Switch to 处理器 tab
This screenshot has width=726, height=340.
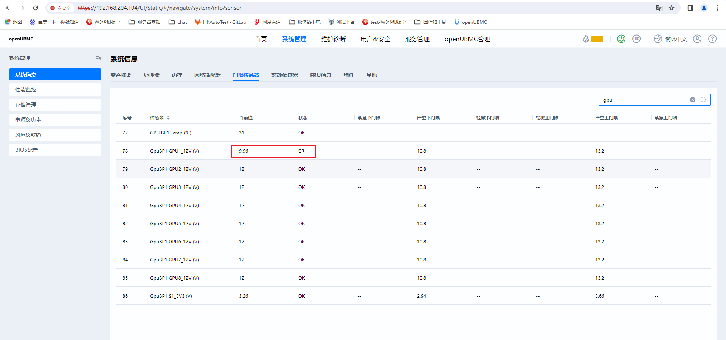[x=152, y=75]
